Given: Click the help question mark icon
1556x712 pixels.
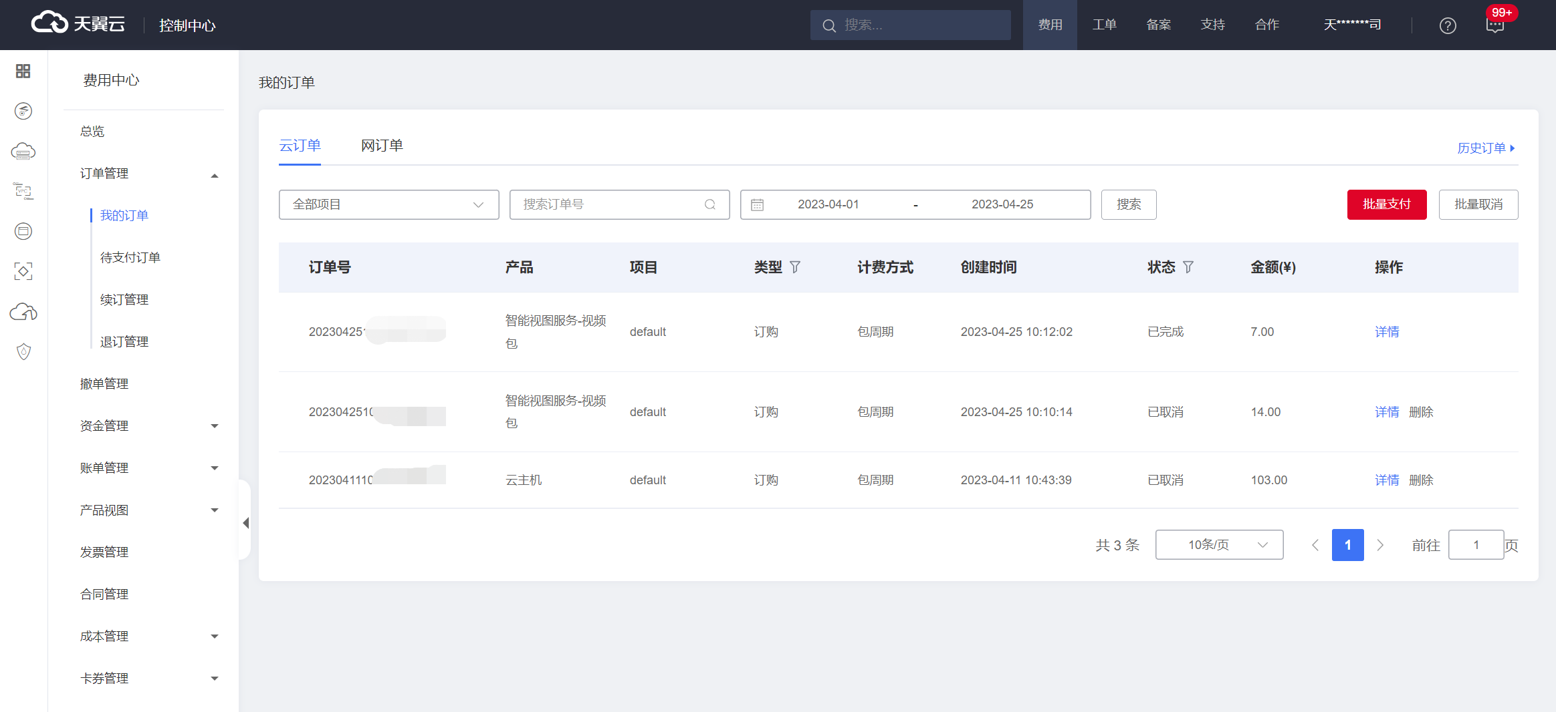Looking at the screenshot, I should tap(1448, 25).
